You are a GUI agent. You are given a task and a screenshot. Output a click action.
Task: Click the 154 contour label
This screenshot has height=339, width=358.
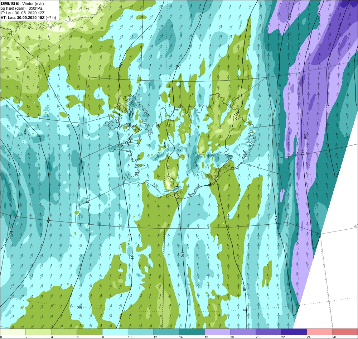328,105
